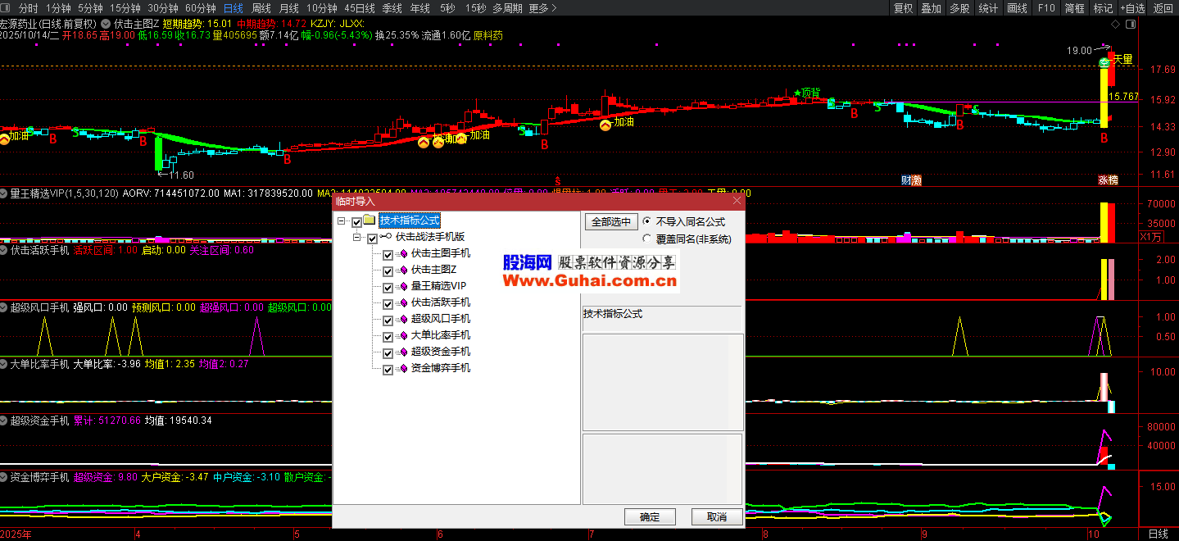Click the gear icon beside 超级风口手机 indicator
This screenshot has height=541, width=1179.
(x=4, y=308)
